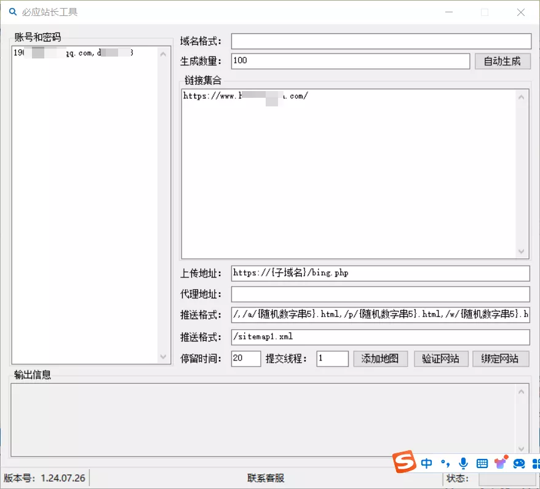Toggle the punctuation mode icon in IME bar

pos(445,464)
